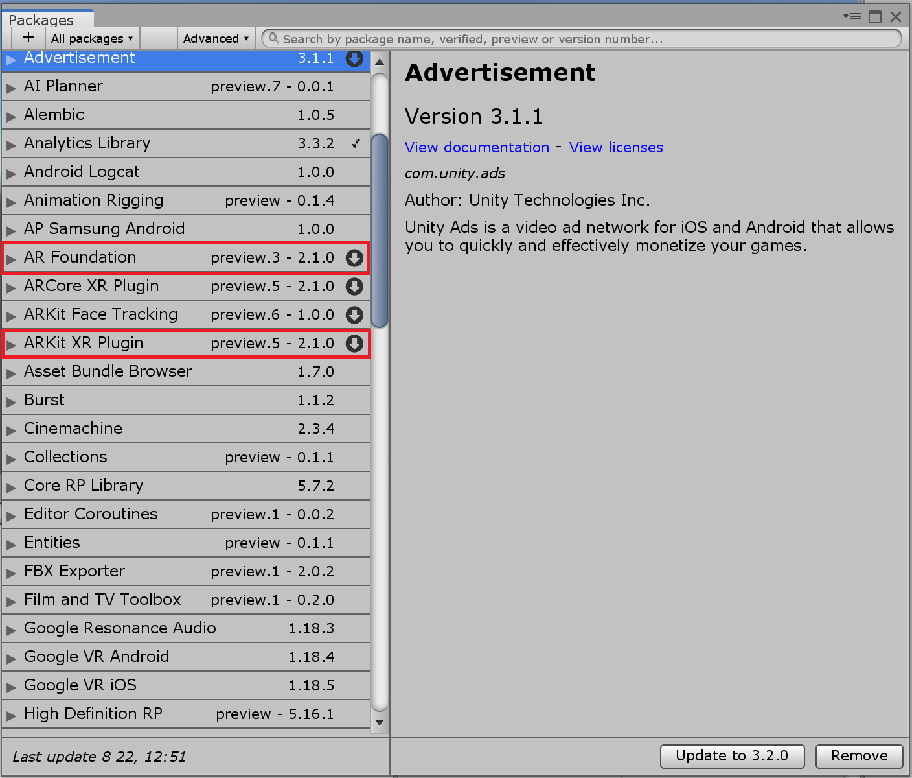The width and height of the screenshot is (912, 778).
Task: Click the plus icon to add package
Action: tap(28, 38)
